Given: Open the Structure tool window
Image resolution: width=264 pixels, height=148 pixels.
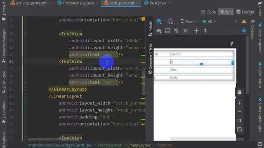Looking at the screenshot, I should tap(4, 82).
